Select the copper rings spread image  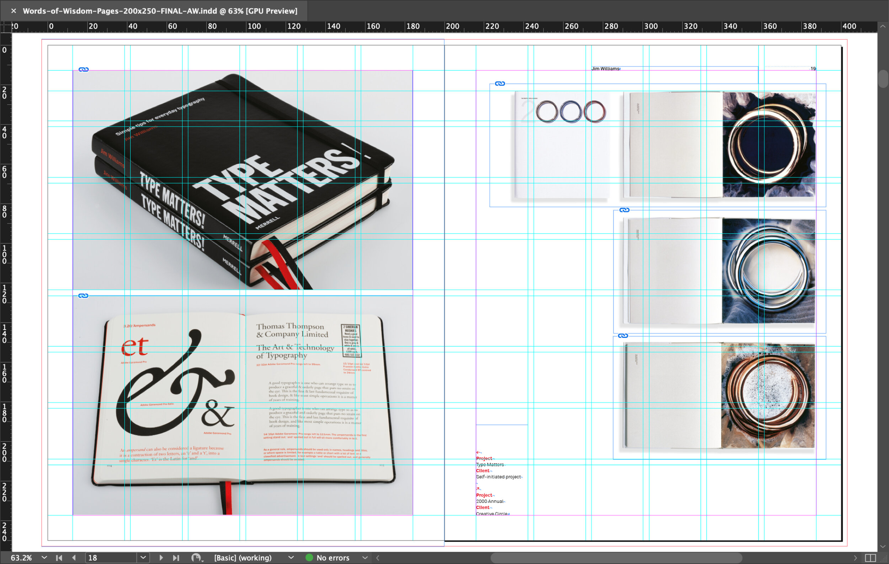719,397
